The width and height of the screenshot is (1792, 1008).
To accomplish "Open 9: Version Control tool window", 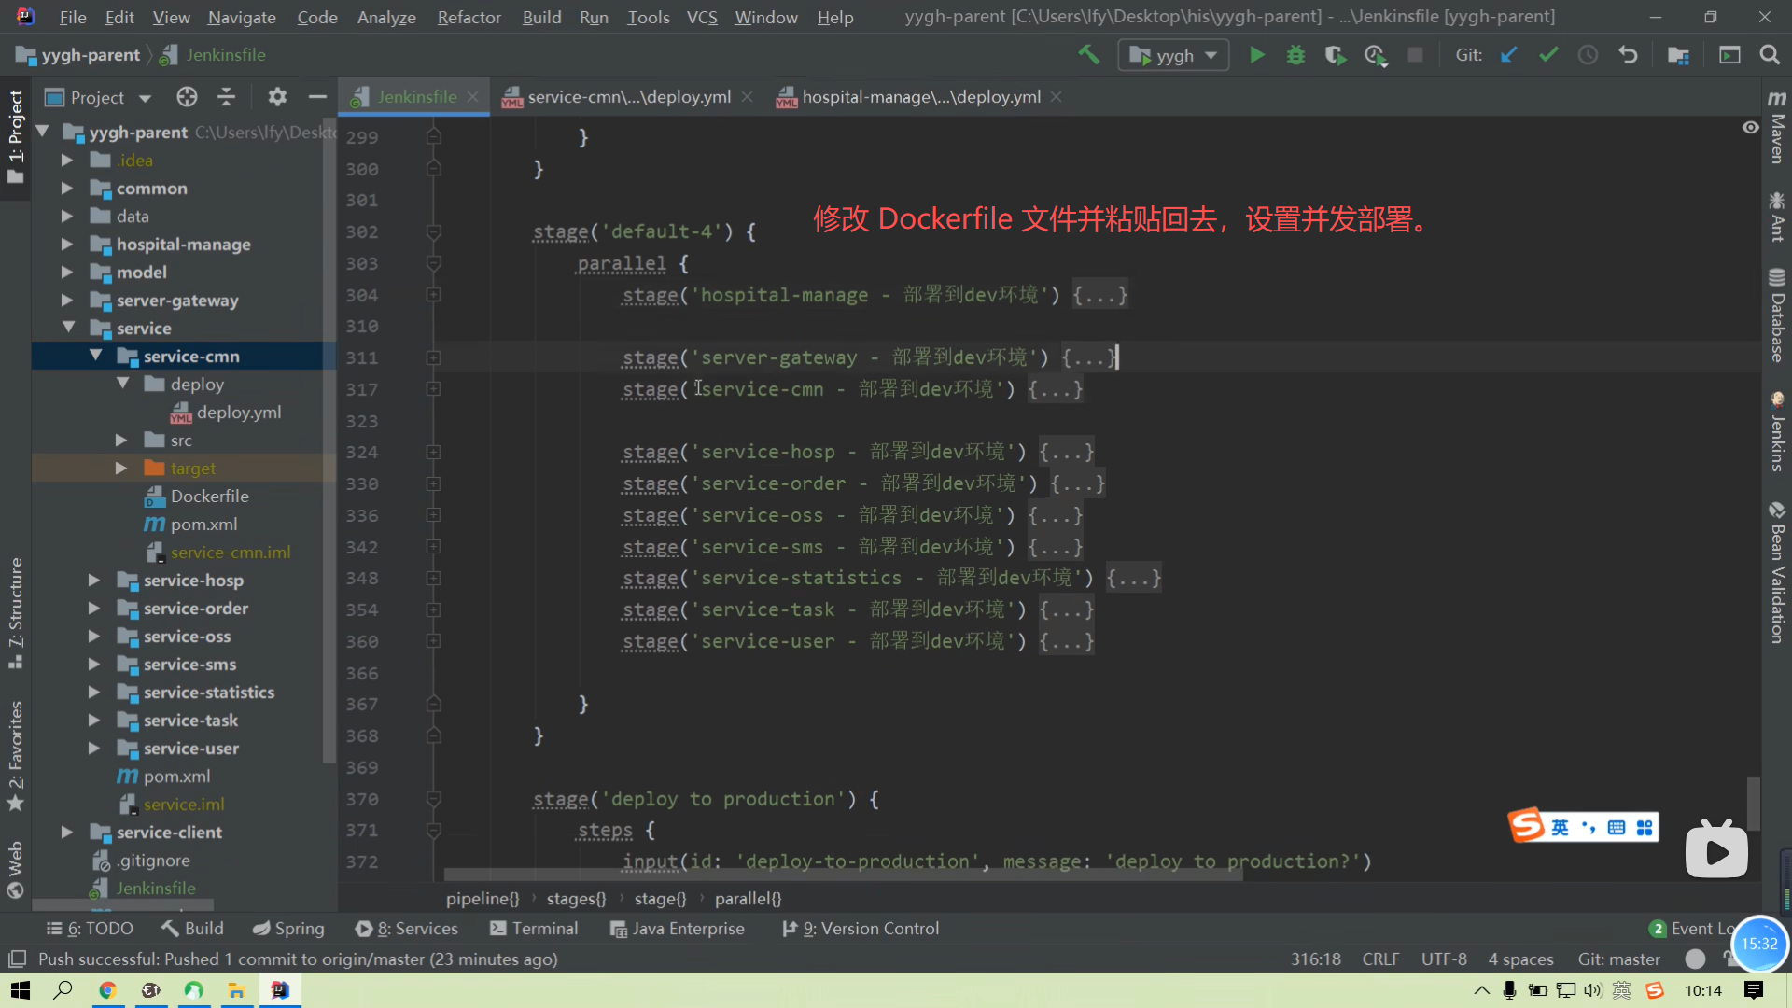I will pos(861,929).
